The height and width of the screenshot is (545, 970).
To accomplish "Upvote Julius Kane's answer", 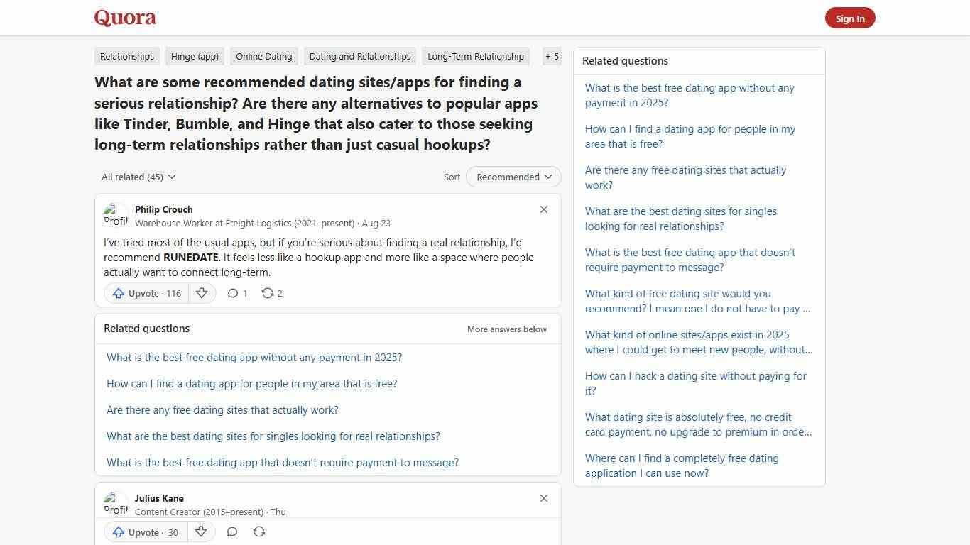I will tap(144, 532).
